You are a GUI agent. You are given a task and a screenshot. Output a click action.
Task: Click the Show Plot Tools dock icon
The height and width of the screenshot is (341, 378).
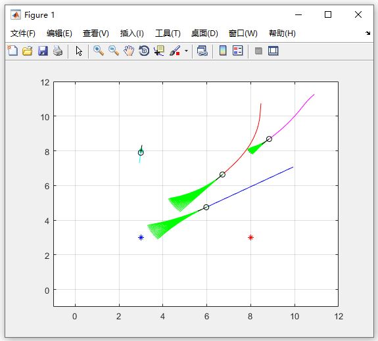[x=273, y=51]
